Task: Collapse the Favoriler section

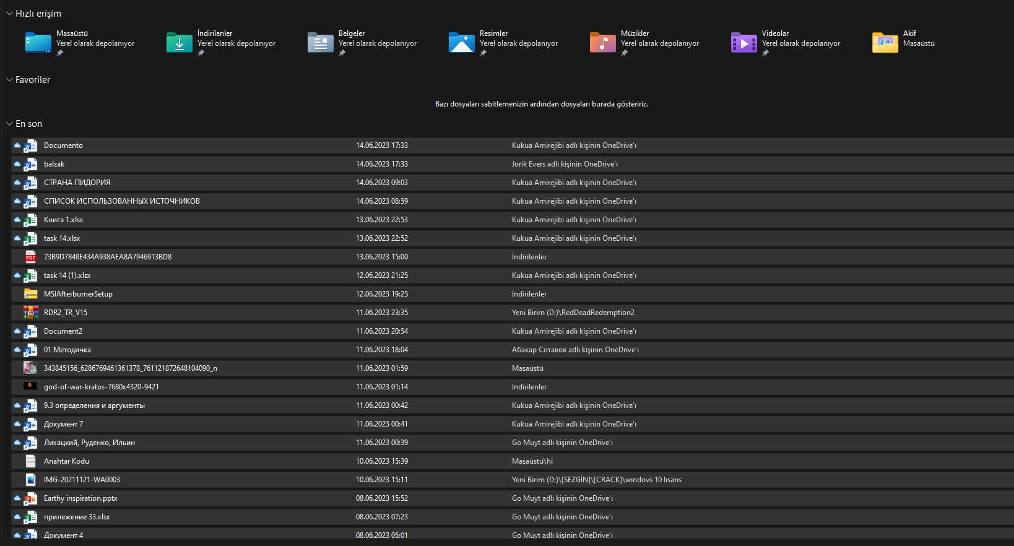Action: click(9, 80)
